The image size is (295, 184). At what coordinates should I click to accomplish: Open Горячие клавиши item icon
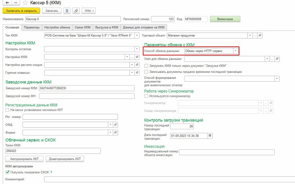tap(137, 73)
